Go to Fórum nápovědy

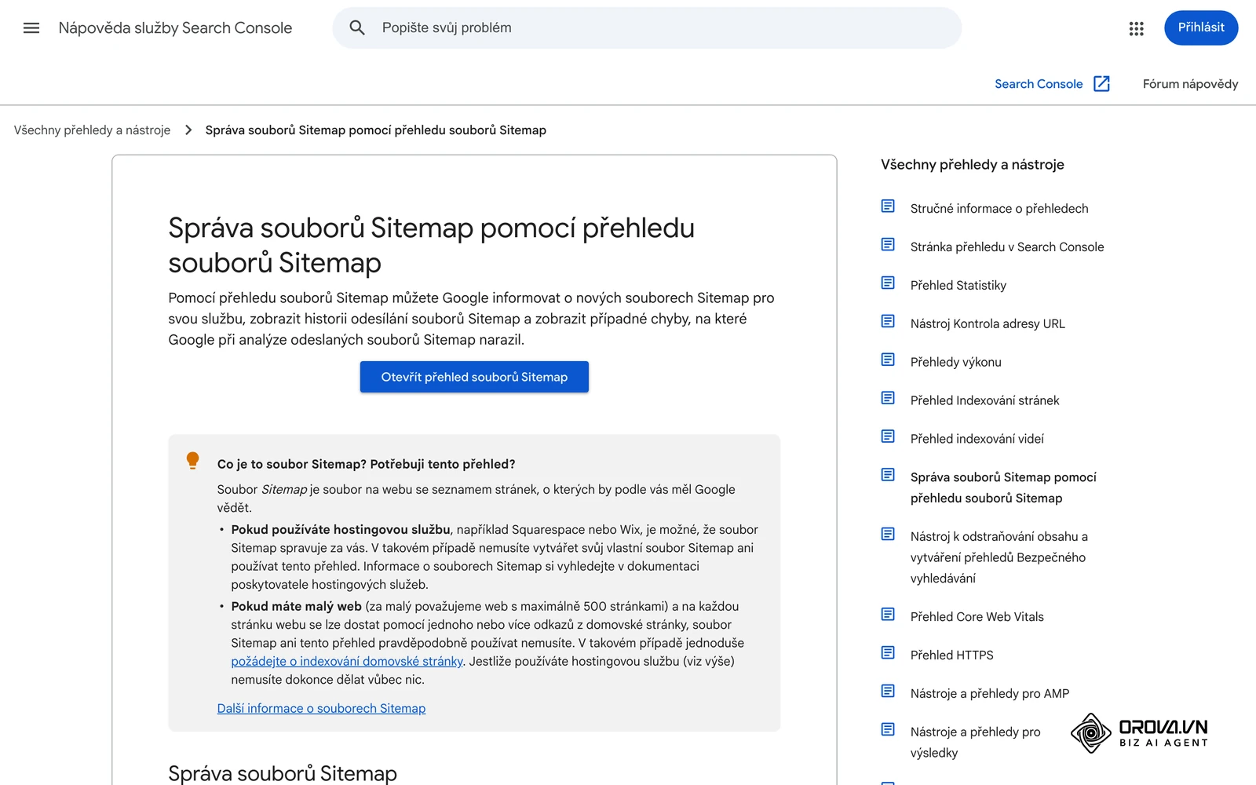pos(1190,84)
